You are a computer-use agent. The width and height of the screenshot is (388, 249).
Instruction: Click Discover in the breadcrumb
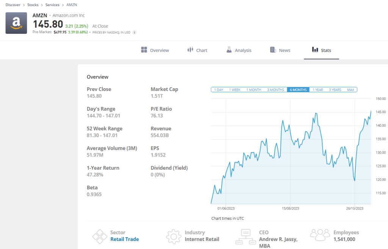[13, 5]
